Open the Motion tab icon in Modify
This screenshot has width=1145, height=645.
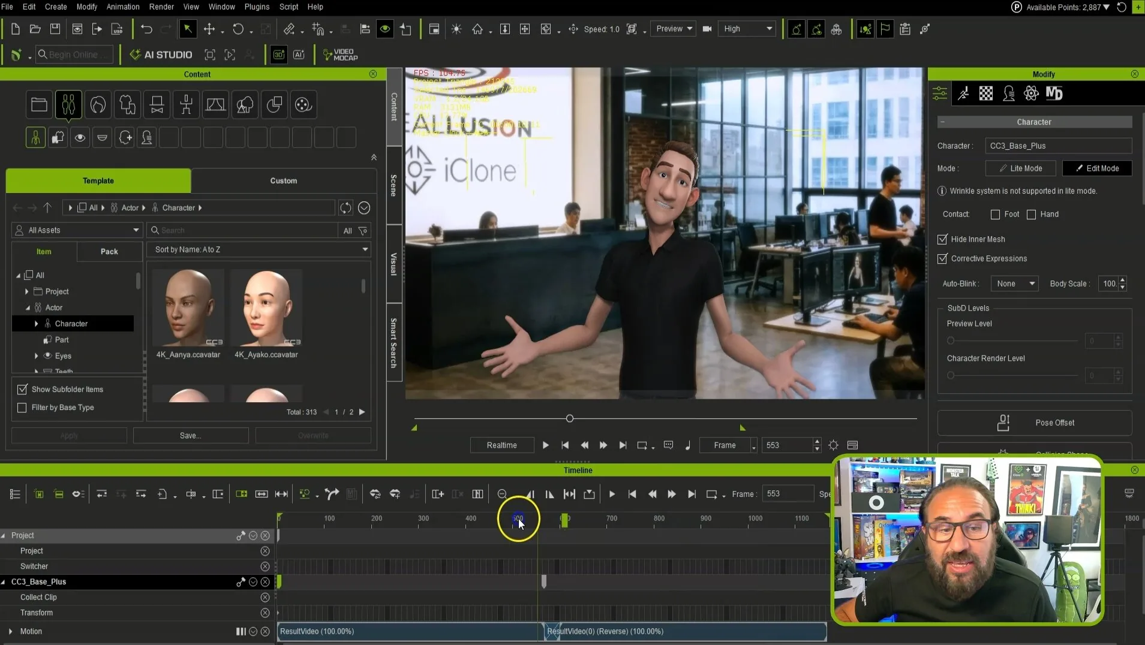click(963, 94)
